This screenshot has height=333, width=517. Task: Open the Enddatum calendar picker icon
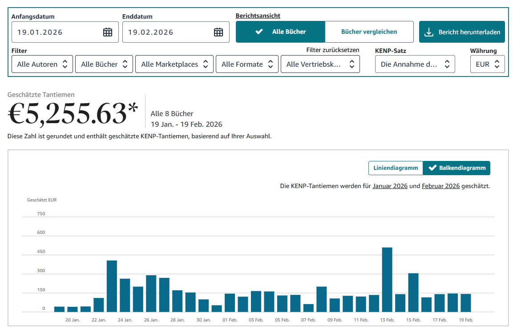(218, 32)
